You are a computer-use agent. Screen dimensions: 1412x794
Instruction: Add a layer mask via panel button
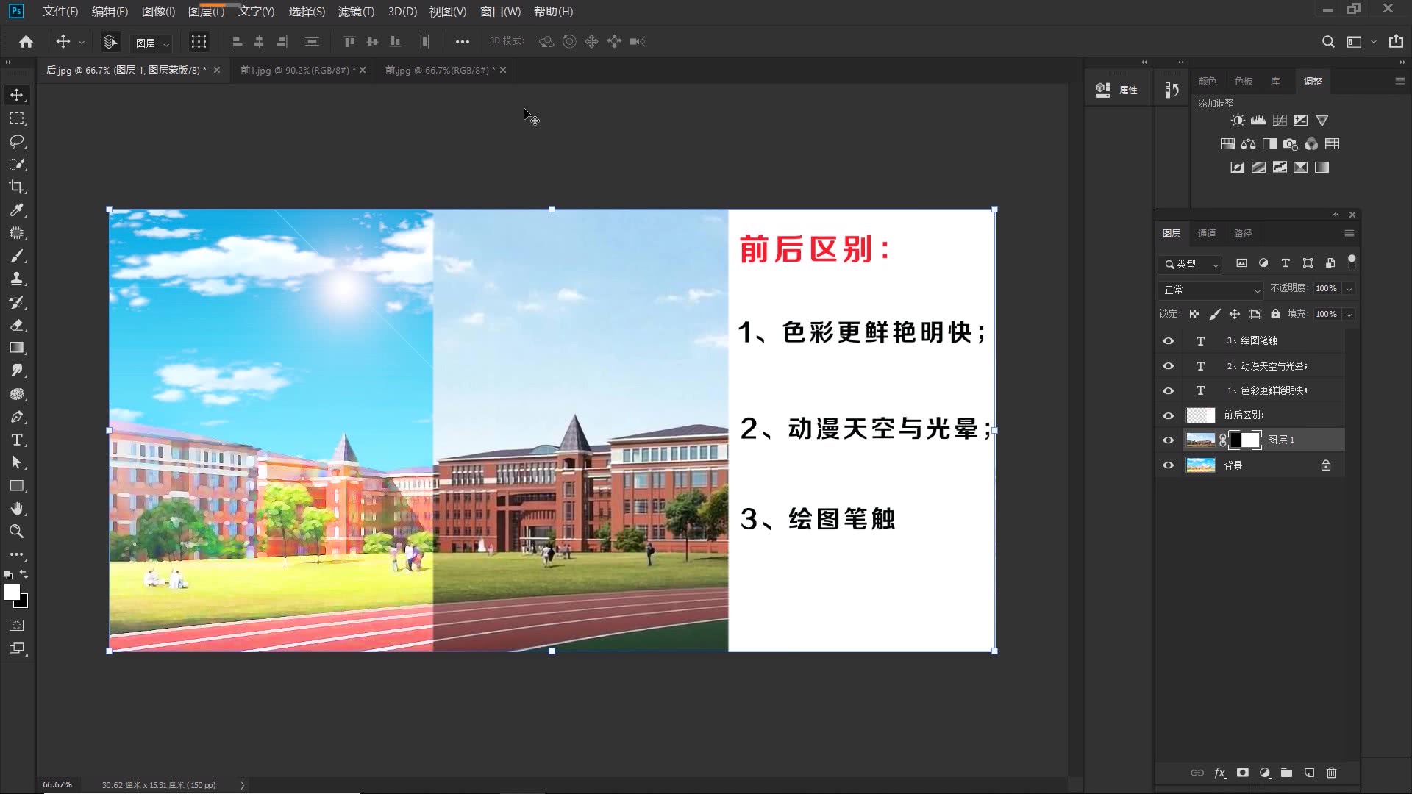(1243, 773)
